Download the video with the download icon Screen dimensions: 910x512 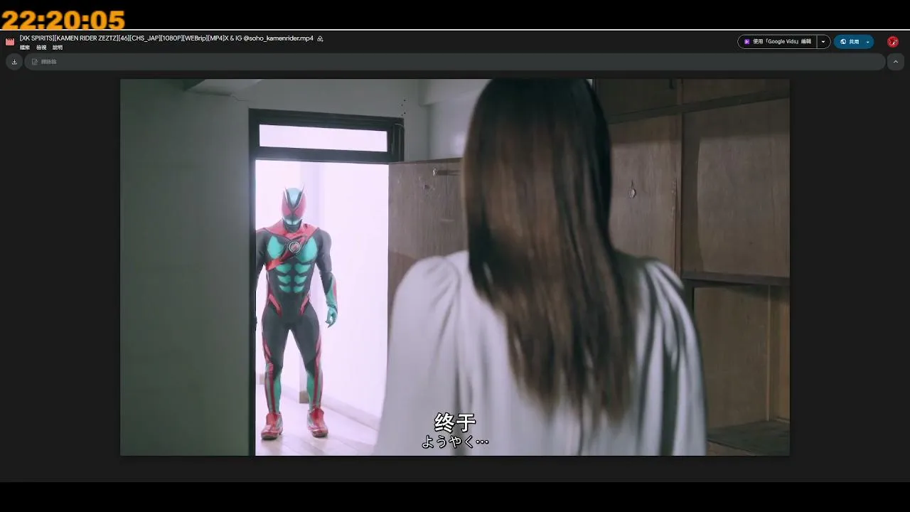[14, 62]
